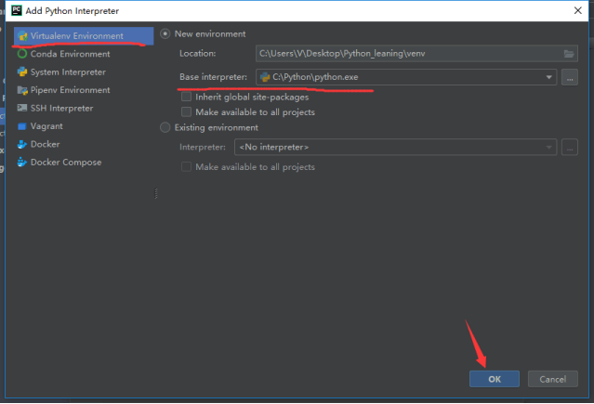594x404 pixels.
Task: Select Docker Compose interpreter type
Action: tap(84, 162)
